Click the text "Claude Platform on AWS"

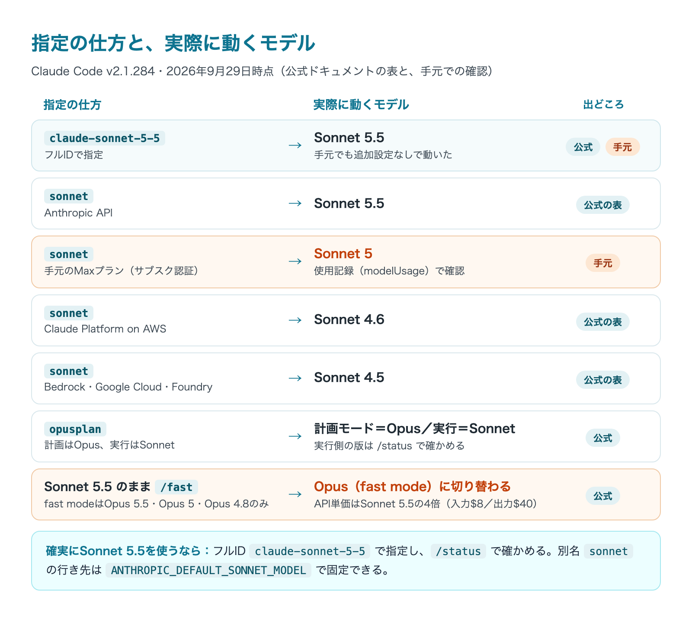[105, 329]
